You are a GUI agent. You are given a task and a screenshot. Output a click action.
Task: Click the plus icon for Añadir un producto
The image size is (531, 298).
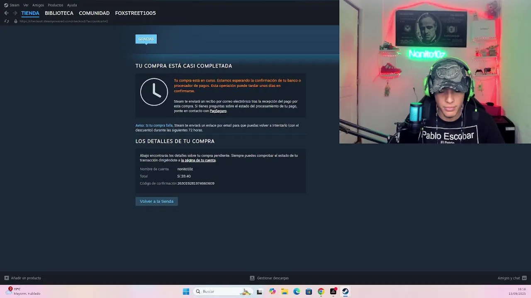6,278
